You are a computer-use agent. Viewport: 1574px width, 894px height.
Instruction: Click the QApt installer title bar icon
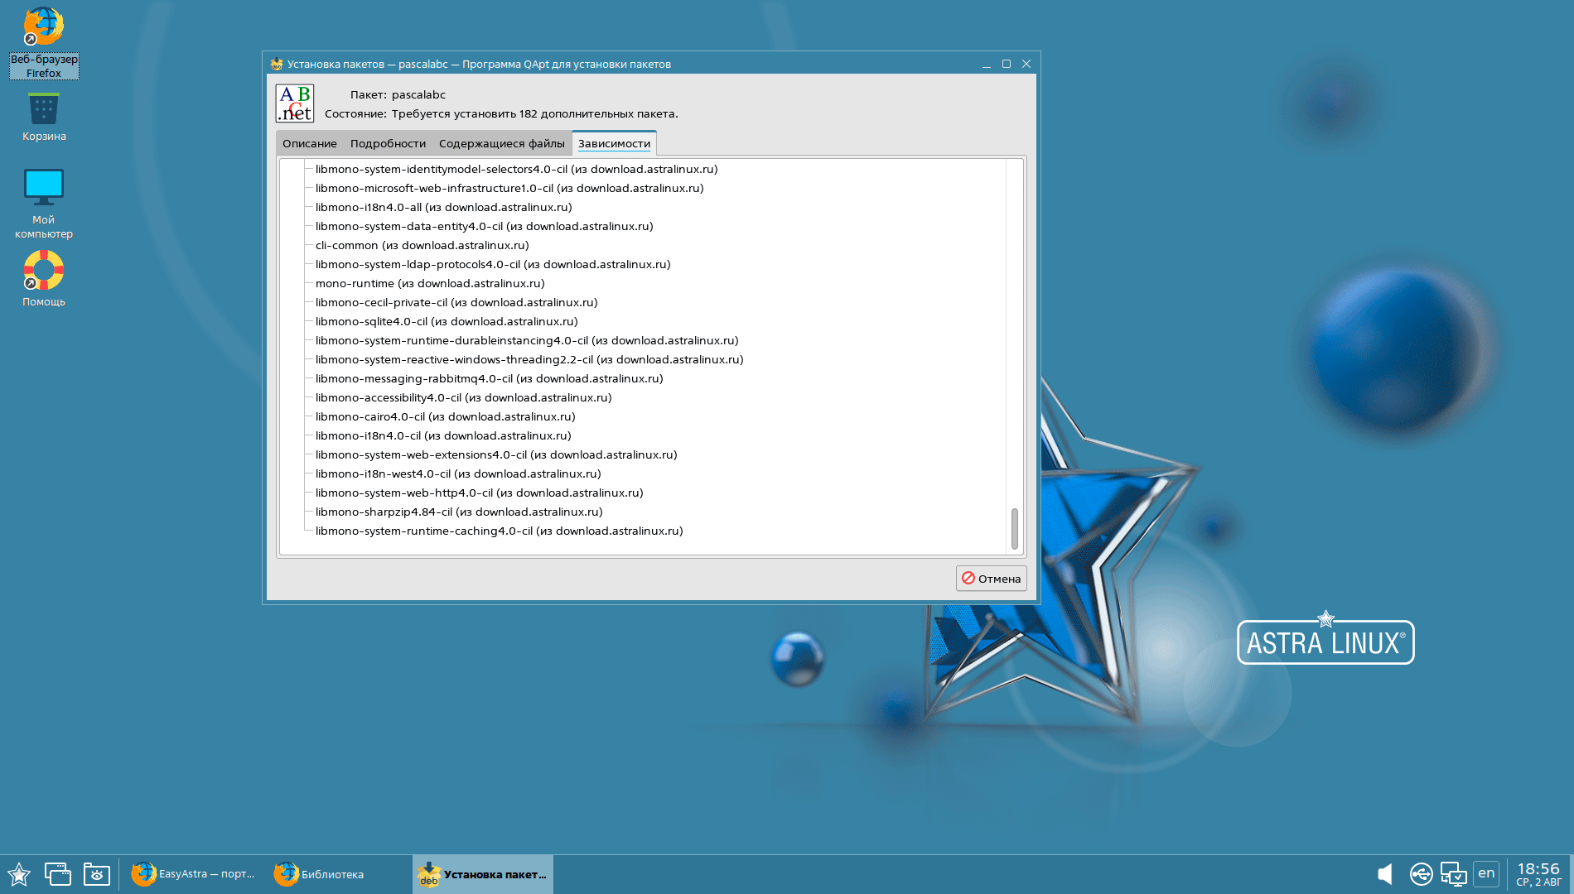coord(277,64)
